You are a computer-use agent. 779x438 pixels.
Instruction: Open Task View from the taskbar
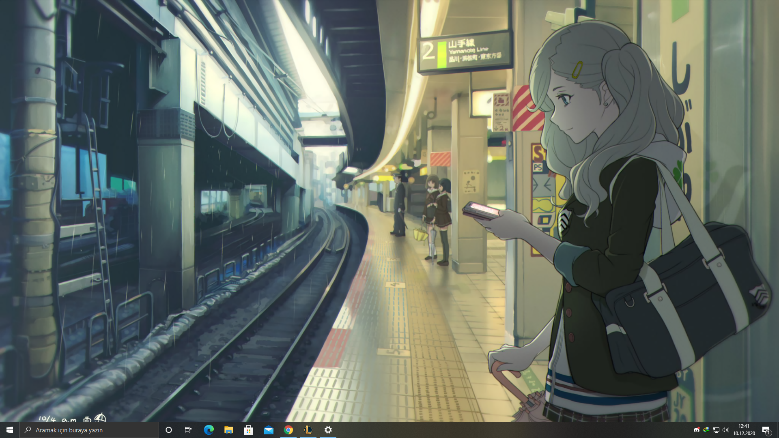(x=188, y=430)
